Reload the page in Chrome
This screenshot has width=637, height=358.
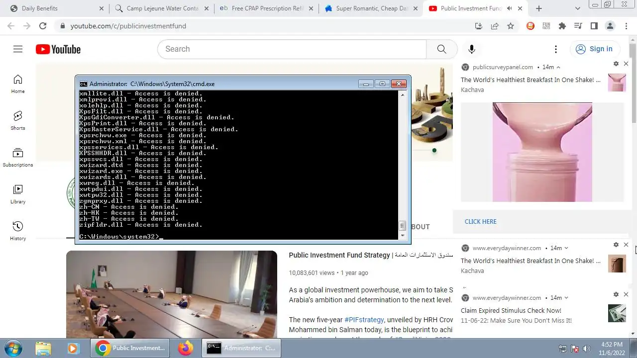43,26
